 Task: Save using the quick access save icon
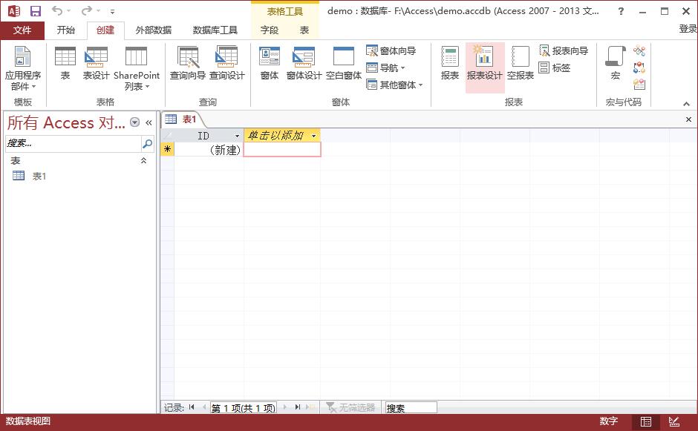pos(35,11)
